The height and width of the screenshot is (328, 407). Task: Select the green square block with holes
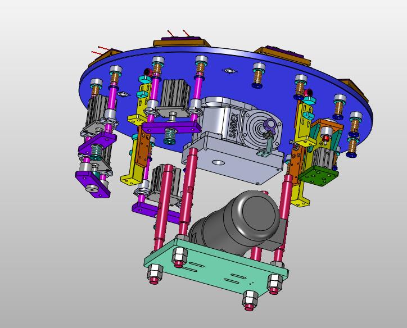(318, 176)
